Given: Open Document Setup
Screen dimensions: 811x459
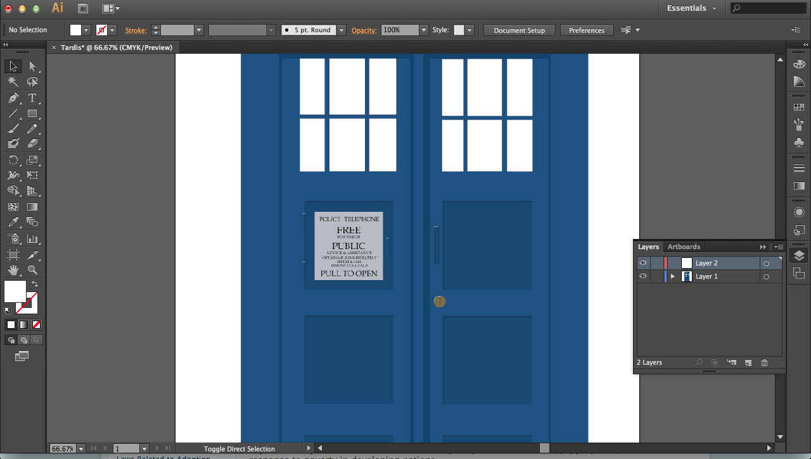Looking at the screenshot, I should [520, 30].
